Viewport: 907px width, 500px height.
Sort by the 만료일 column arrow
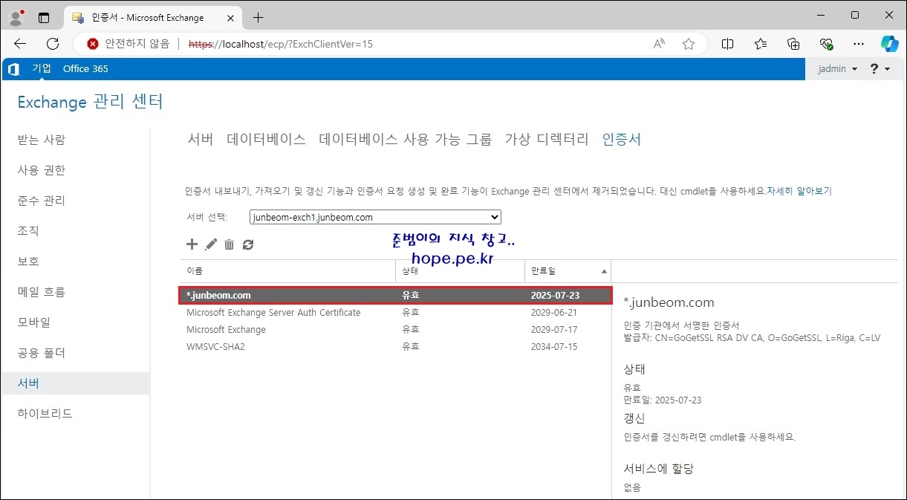pos(604,272)
